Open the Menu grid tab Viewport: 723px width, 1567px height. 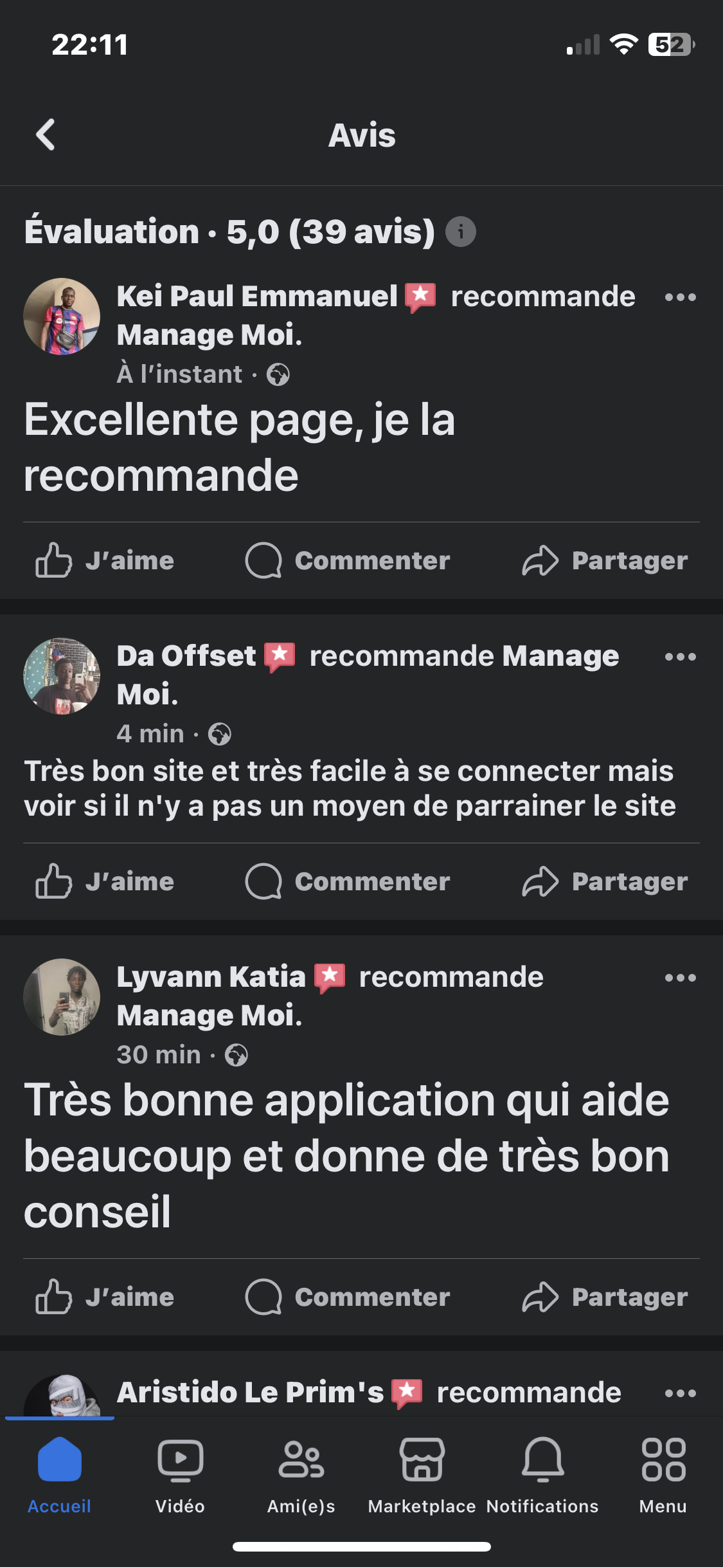pyautogui.click(x=663, y=1472)
